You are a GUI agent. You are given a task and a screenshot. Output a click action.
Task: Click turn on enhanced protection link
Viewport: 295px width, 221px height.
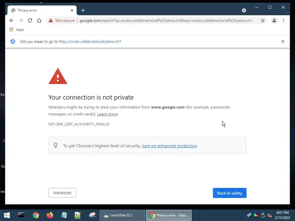(x=169, y=146)
